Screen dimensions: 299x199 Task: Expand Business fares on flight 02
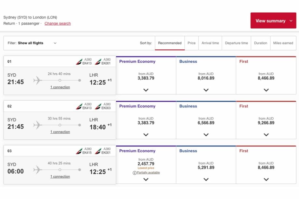[206, 134]
